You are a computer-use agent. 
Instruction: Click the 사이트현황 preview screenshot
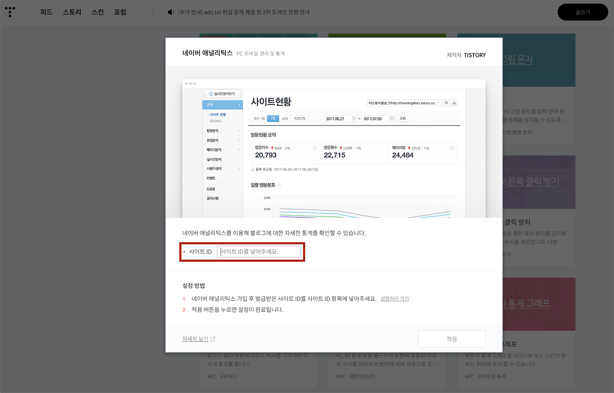tap(334, 149)
